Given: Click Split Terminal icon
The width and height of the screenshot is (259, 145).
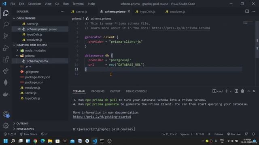Looking at the screenshot, I should [x=236, y=91].
